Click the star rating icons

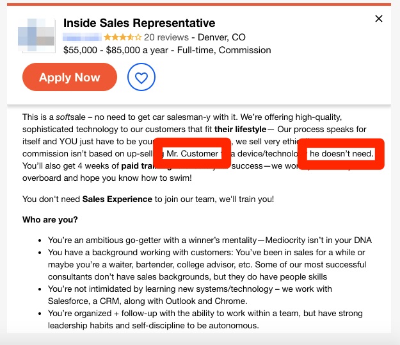(122, 37)
